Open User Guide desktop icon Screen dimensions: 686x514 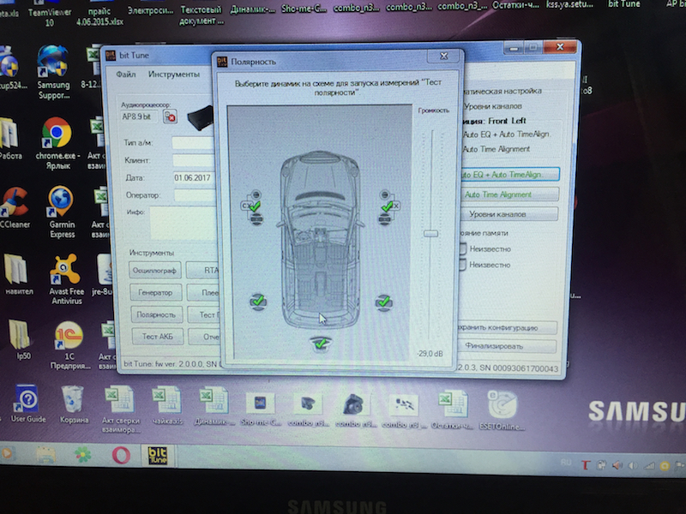27,404
